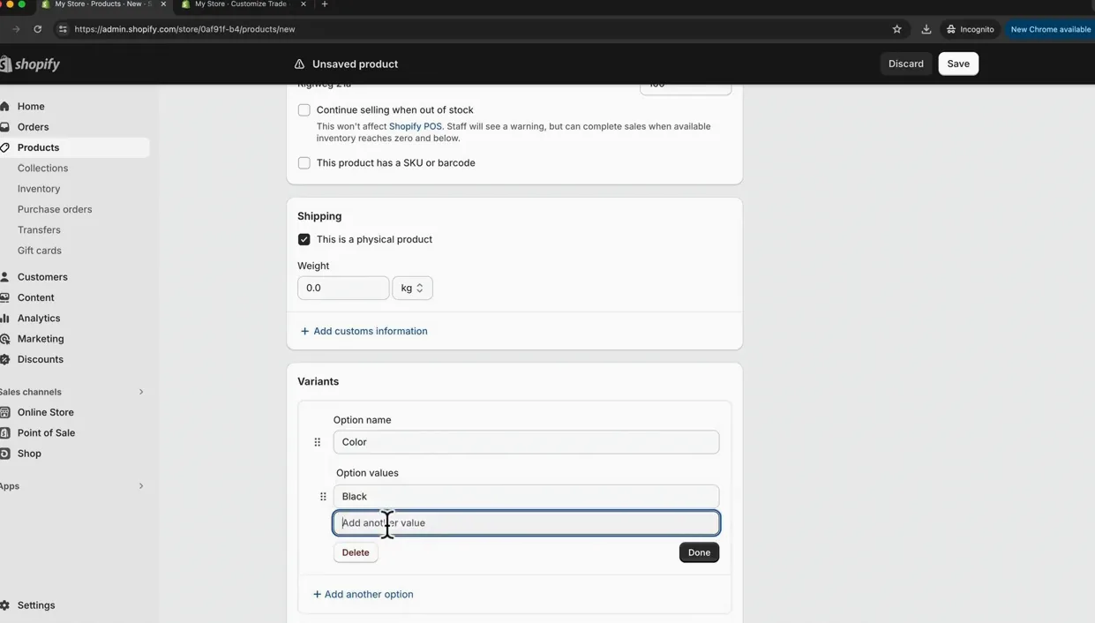Viewport: 1095px width, 623px height.
Task: Click the Weight input field
Action: click(343, 288)
